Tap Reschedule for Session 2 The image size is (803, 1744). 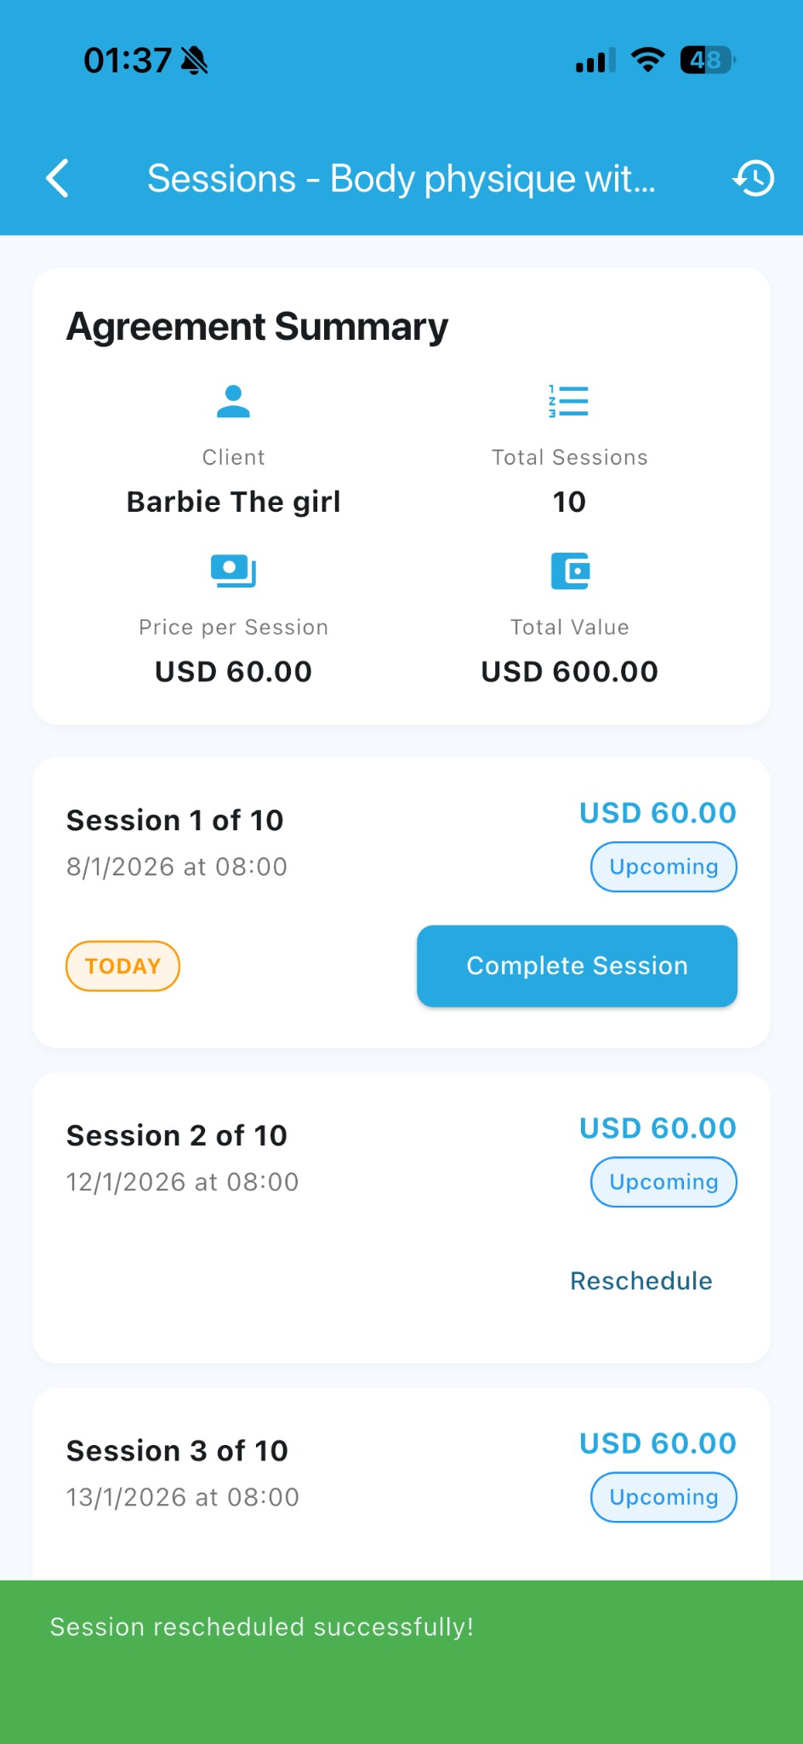pos(641,1281)
